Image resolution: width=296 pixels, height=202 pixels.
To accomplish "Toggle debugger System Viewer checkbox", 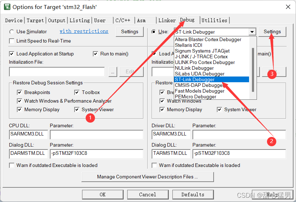I will (220, 109).
